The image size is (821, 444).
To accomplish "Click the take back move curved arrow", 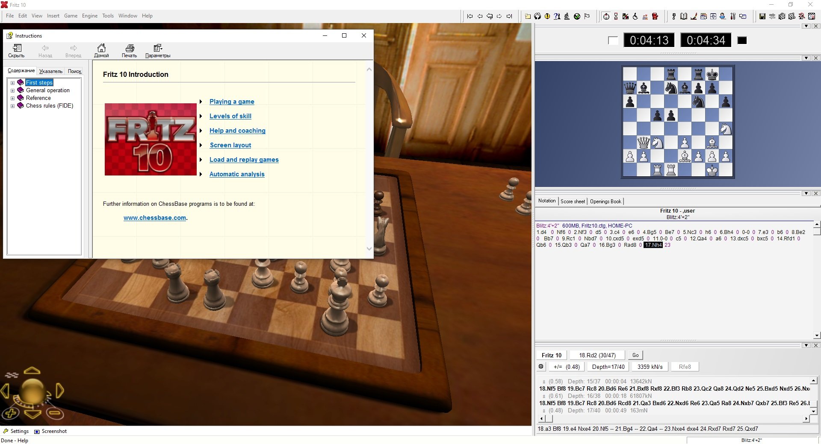I will point(490,16).
